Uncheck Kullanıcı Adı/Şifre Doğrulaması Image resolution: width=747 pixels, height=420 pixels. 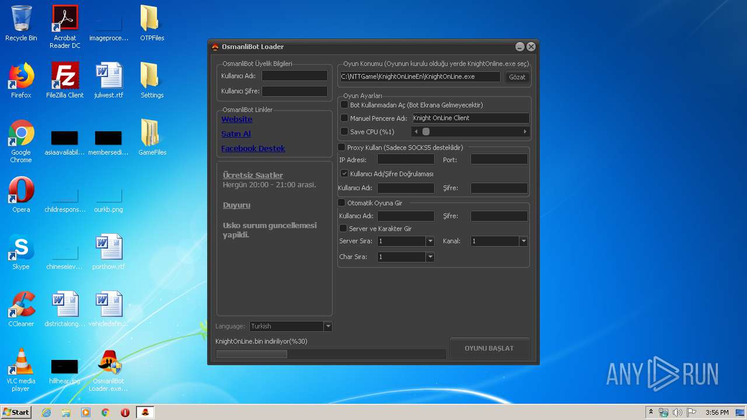click(344, 173)
